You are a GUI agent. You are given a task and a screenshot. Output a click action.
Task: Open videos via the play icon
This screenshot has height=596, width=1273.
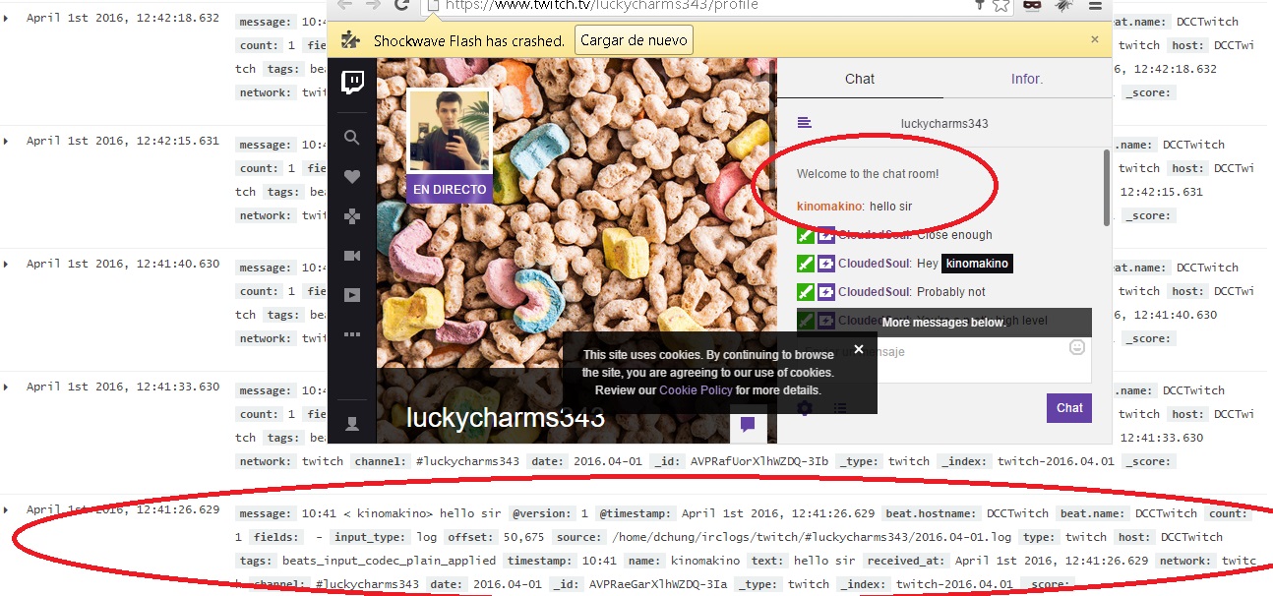point(352,295)
